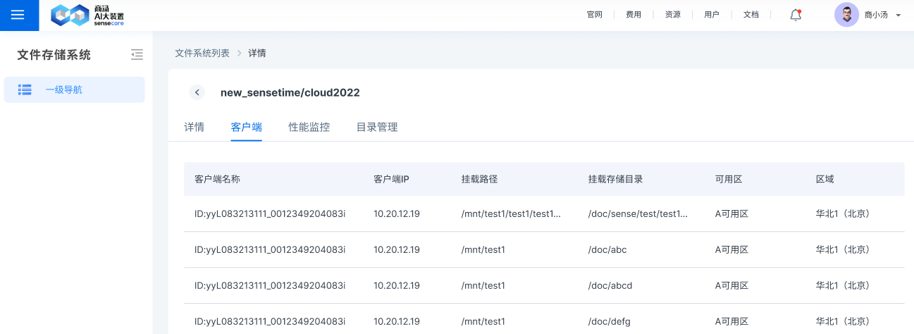This screenshot has height=334, width=914.
Task: Collapse the sidebar with fold icon
Action: [x=137, y=54]
